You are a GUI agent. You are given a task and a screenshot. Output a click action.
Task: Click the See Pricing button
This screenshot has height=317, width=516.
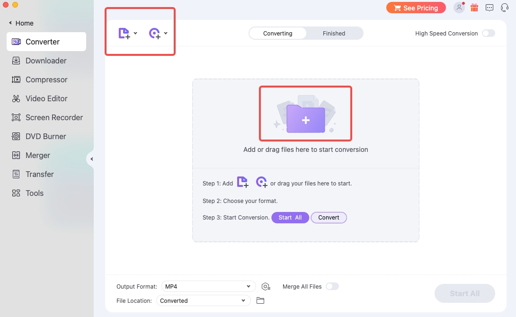coord(416,8)
